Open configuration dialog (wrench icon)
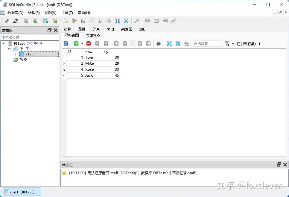Image resolution: width=289 pixels, height=197 pixels. (137, 21)
